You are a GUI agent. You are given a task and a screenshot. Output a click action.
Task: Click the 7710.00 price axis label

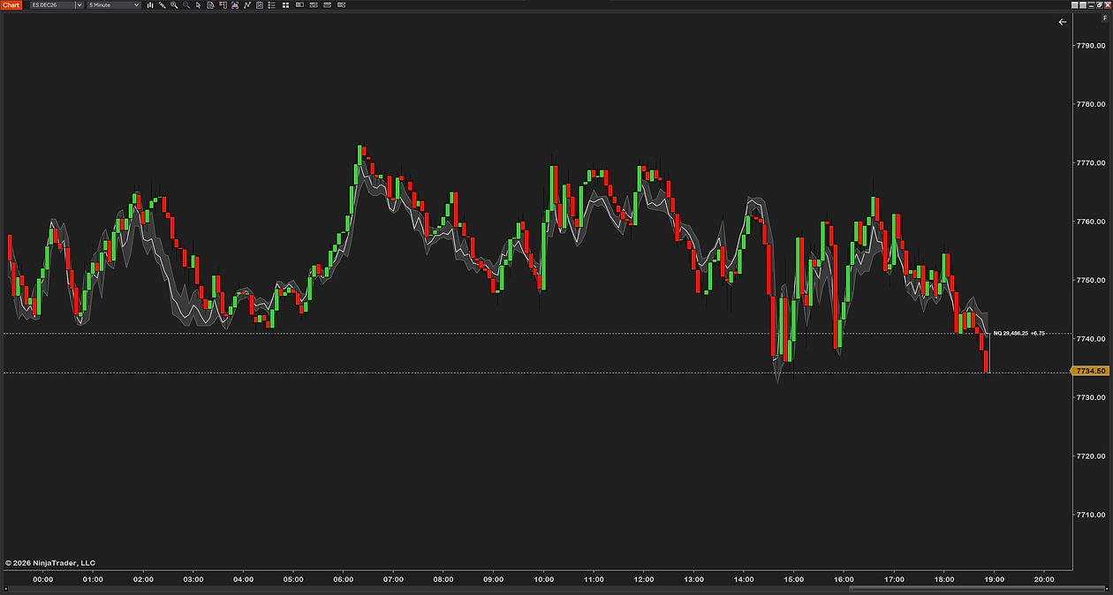(x=1090, y=515)
